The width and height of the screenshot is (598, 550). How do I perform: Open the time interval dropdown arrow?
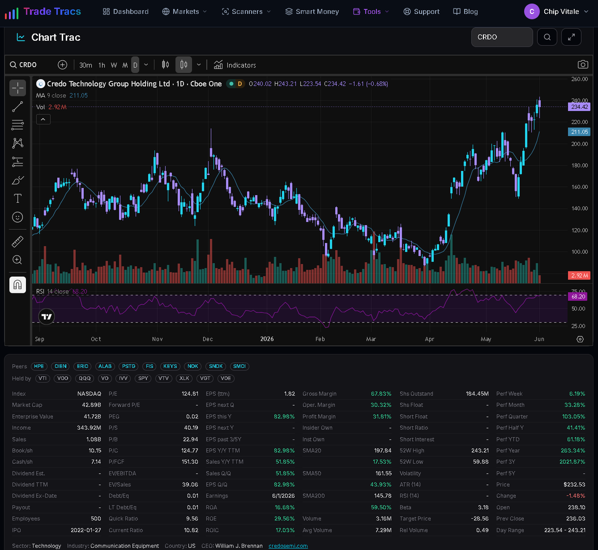pyautogui.click(x=146, y=65)
